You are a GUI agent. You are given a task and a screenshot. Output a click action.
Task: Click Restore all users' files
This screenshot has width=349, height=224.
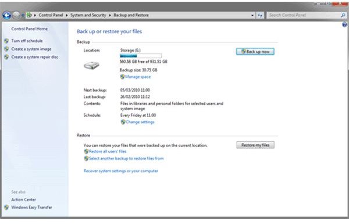108,151
